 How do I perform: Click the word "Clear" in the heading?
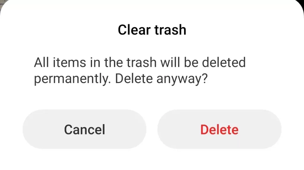(x=134, y=30)
